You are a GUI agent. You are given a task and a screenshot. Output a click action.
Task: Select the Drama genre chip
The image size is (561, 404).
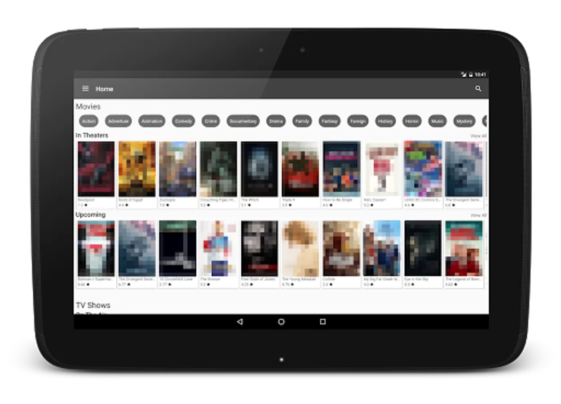(276, 121)
